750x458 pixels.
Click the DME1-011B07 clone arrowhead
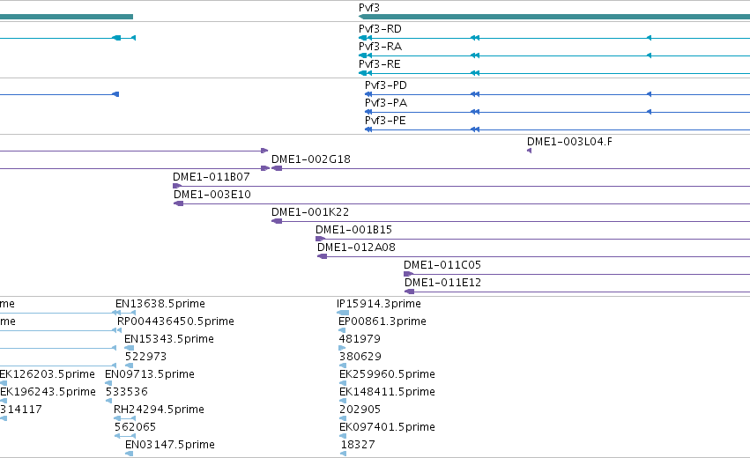(x=177, y=186)
